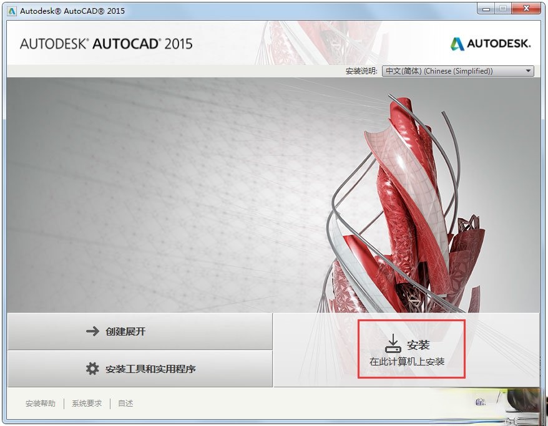
Task: Open the 系统要求 requirements link
Action: 87,404
